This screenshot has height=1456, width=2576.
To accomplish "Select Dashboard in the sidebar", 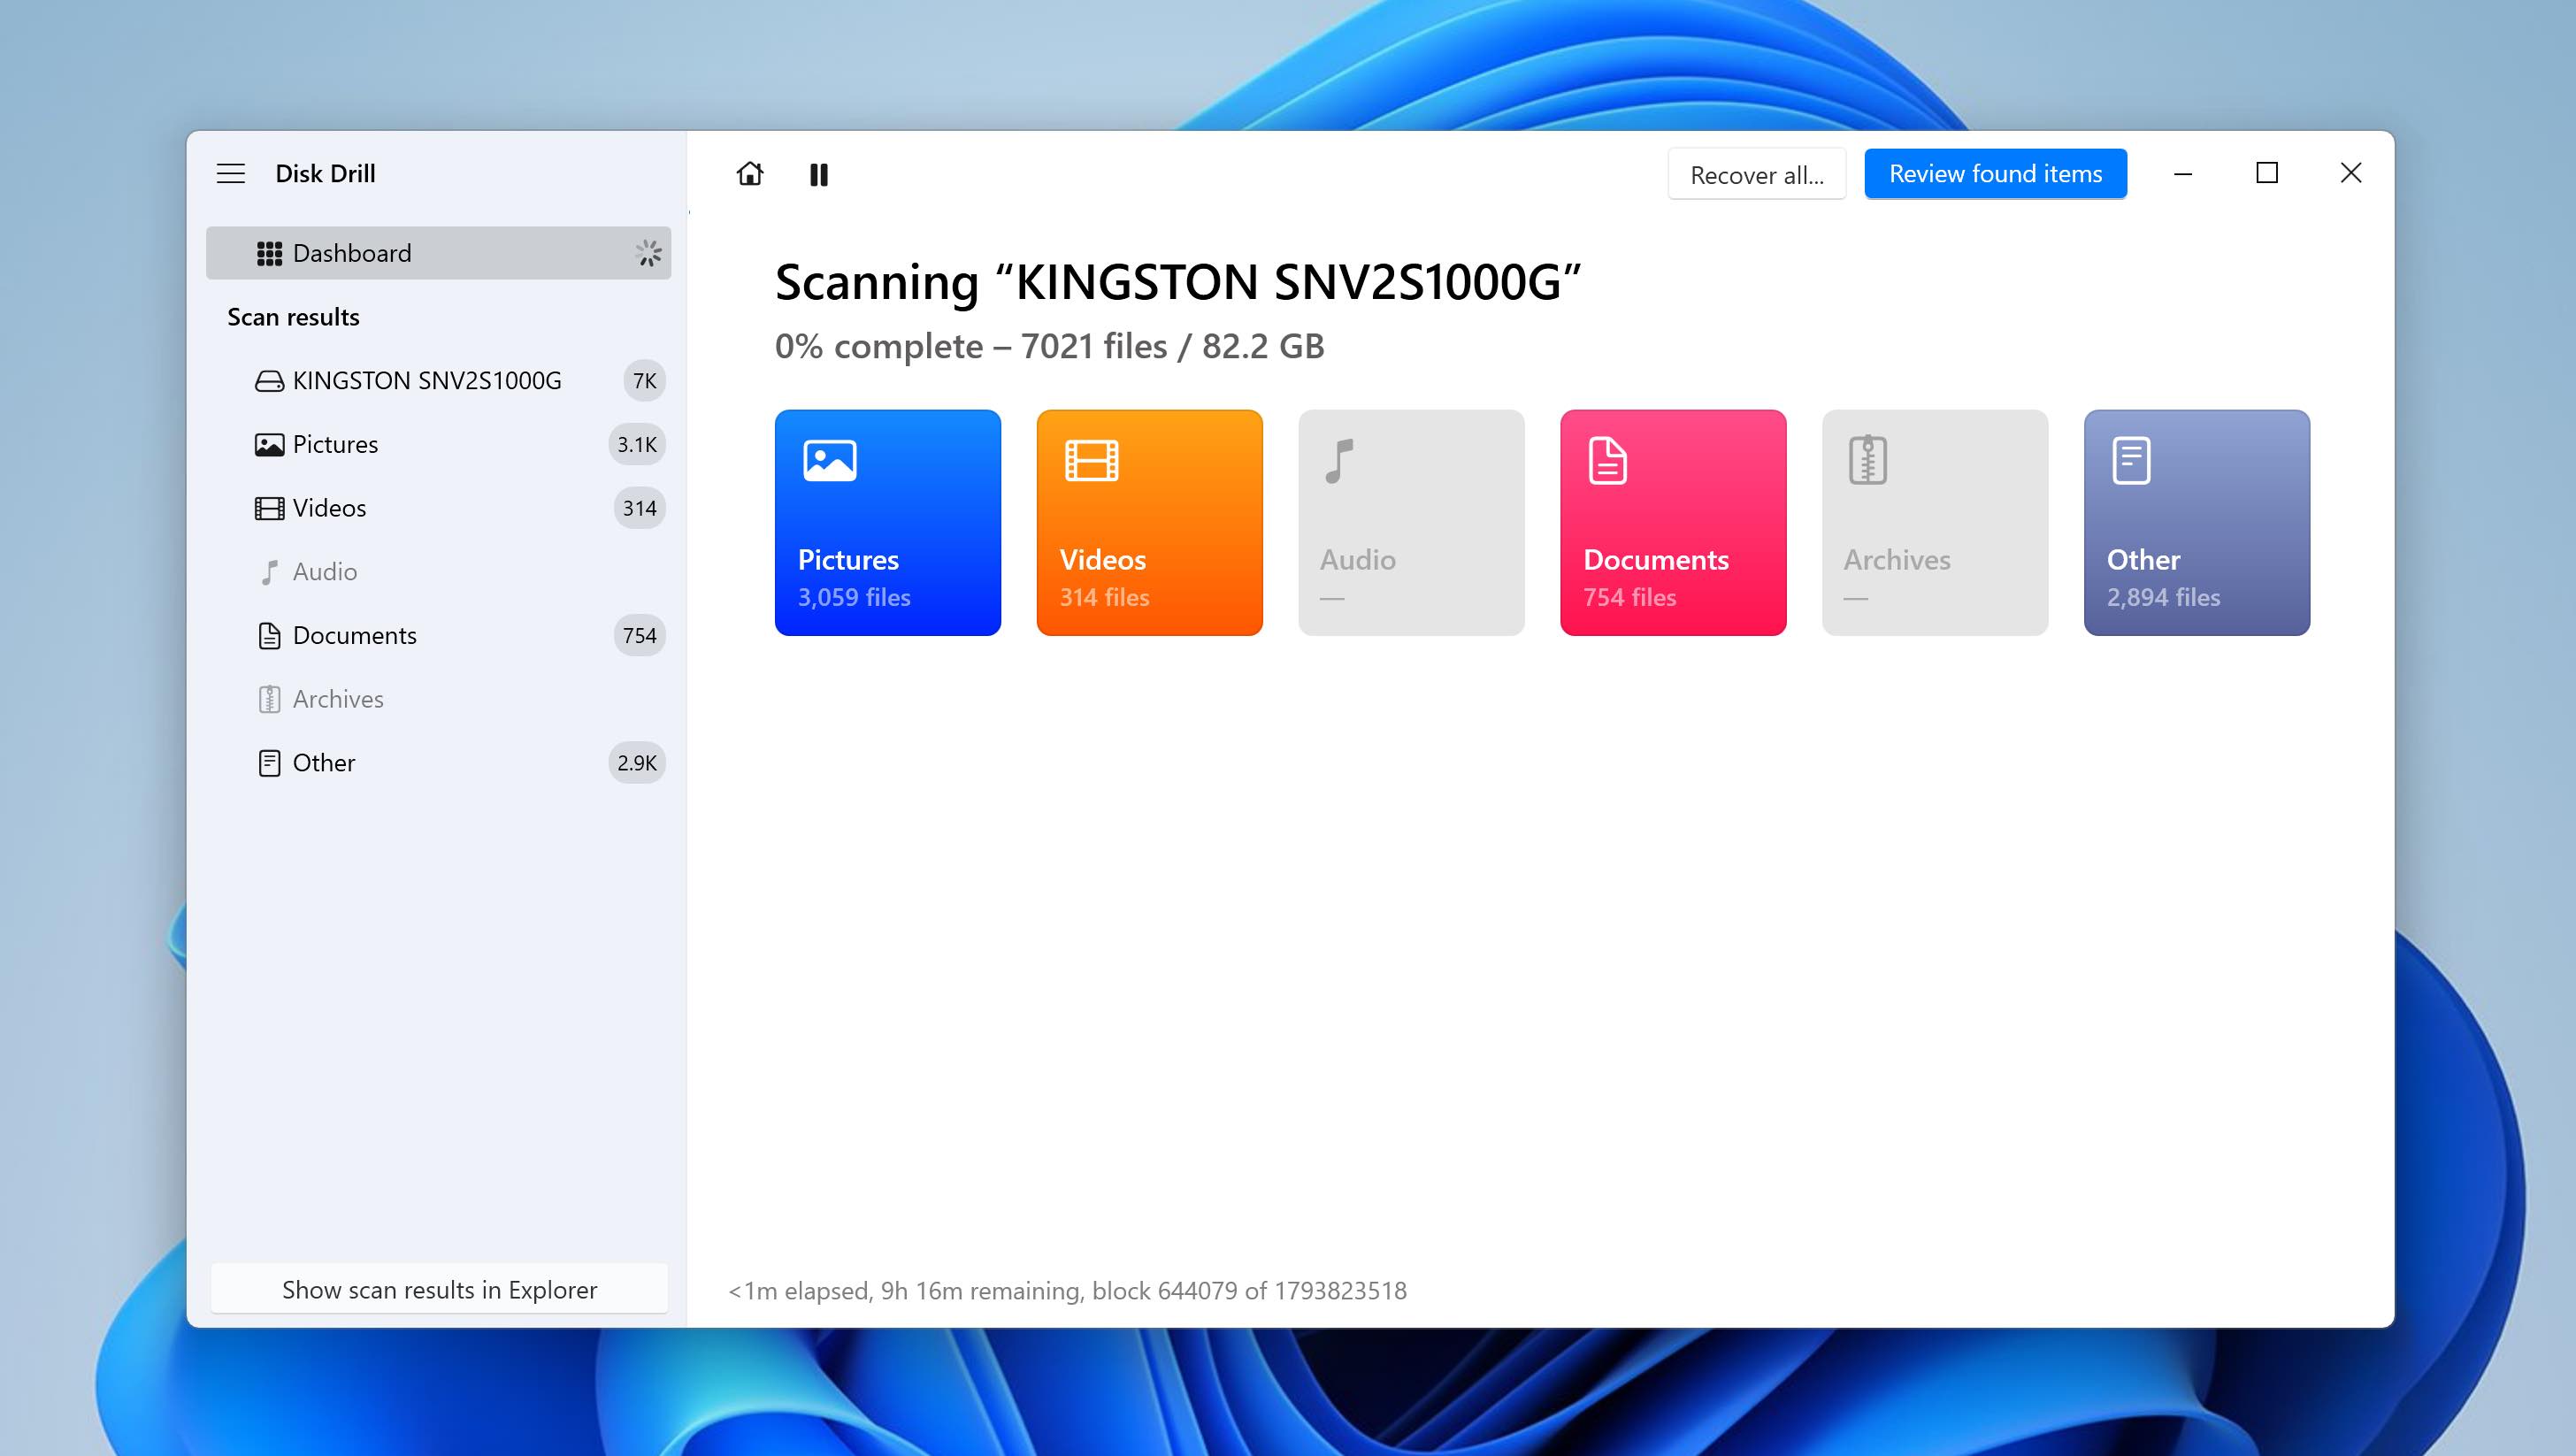I will point(351,253).
